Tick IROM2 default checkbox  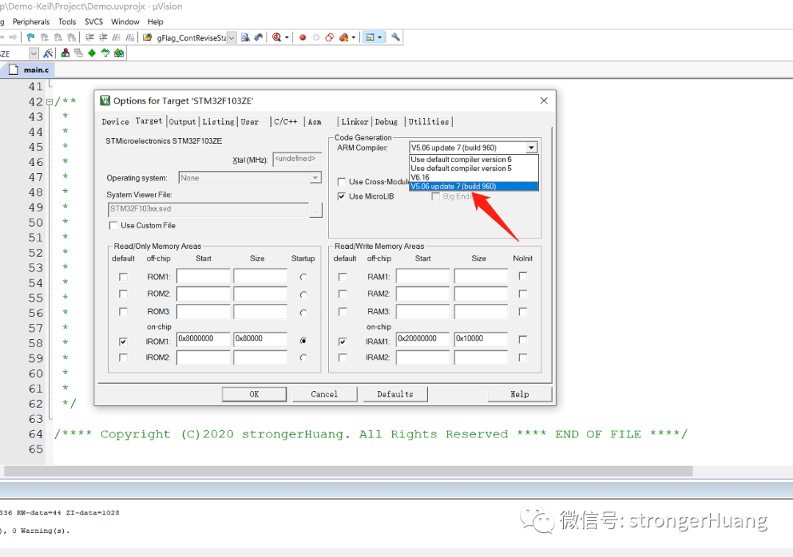point(123,357)
